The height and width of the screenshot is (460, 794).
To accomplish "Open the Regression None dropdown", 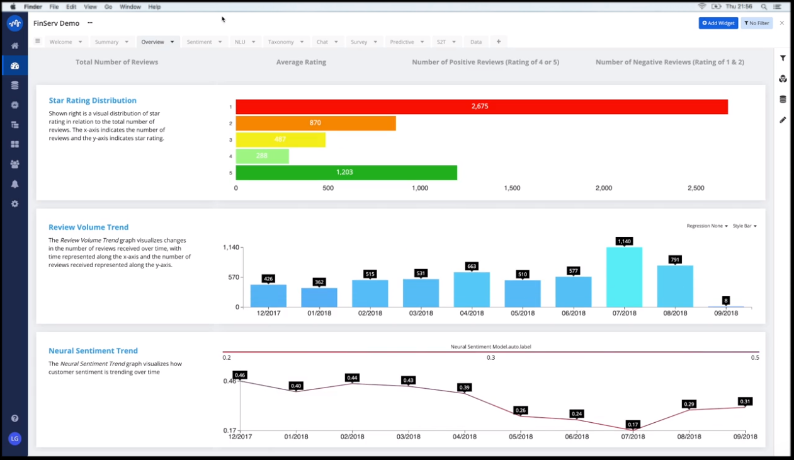I will click(x=706, y=226).
